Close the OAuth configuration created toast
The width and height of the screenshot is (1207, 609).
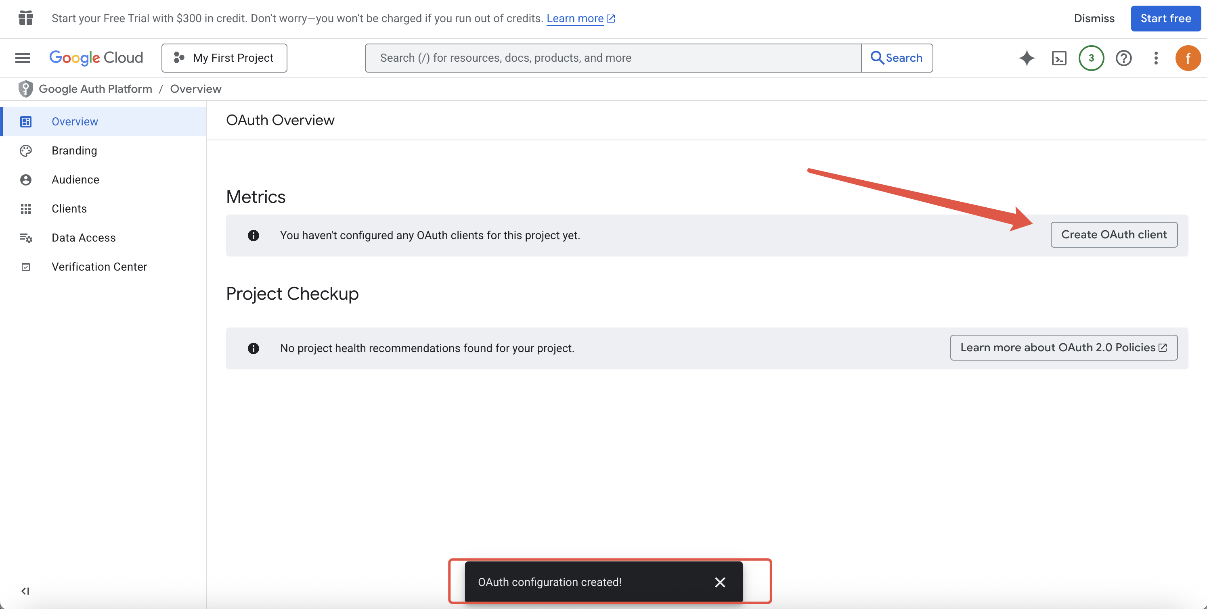click(720, 582)
